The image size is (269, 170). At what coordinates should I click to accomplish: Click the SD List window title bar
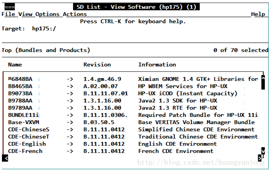(x=136, y=7)
